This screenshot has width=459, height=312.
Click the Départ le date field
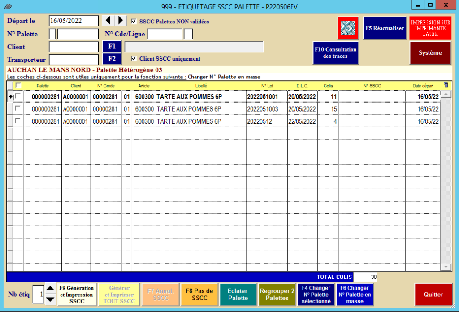[74, 21]
